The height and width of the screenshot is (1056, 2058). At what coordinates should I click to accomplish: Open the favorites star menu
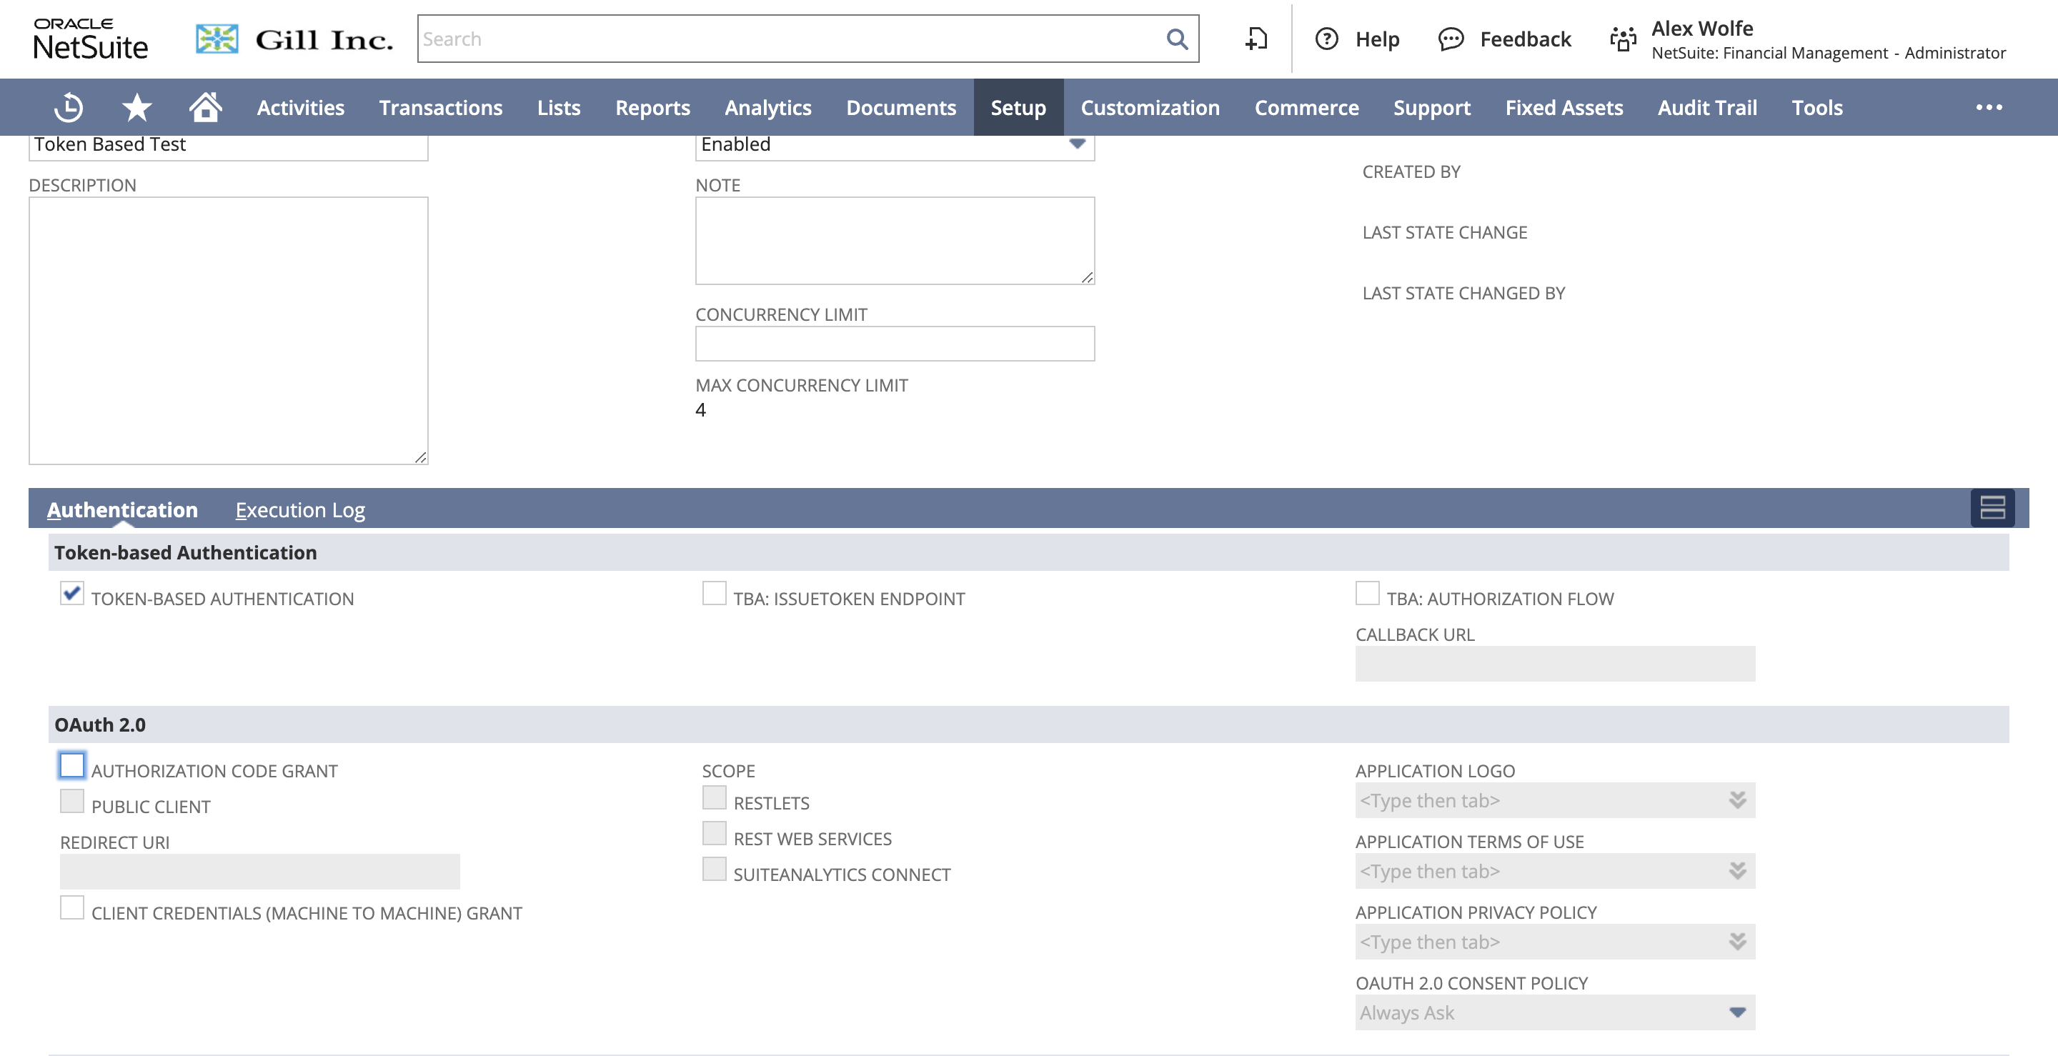click(136, 107)
